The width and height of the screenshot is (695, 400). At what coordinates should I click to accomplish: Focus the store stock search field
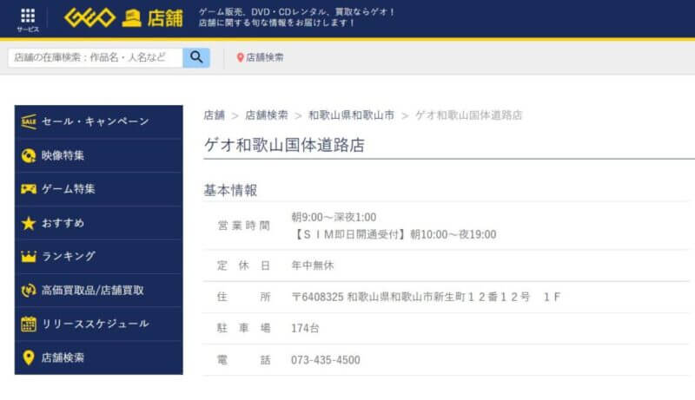(x=96, y=57)
